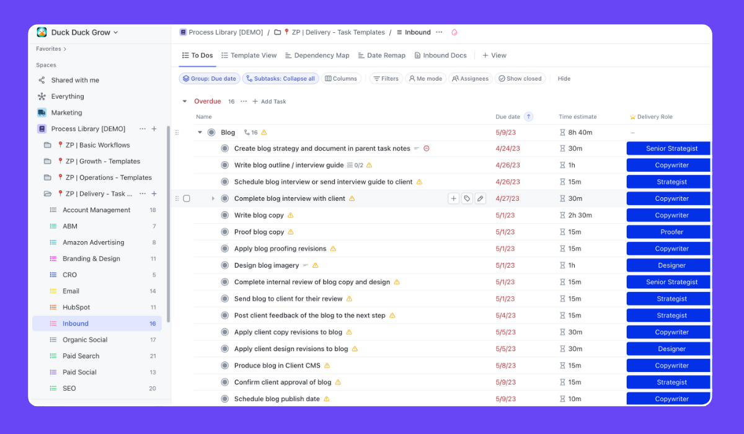
Task: Click the Due date sort arrow icon
Action: 528,117
